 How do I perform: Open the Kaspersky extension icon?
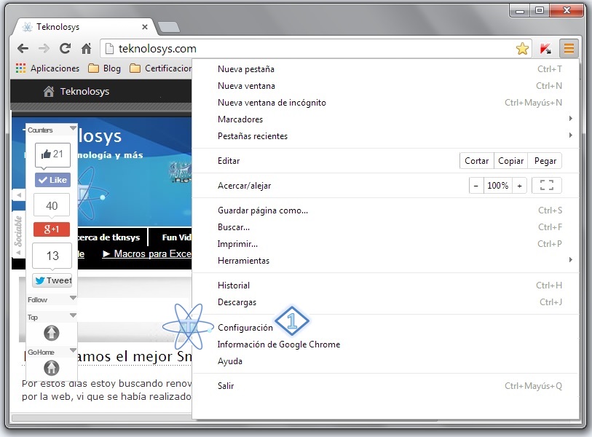[x=545, y=49]
